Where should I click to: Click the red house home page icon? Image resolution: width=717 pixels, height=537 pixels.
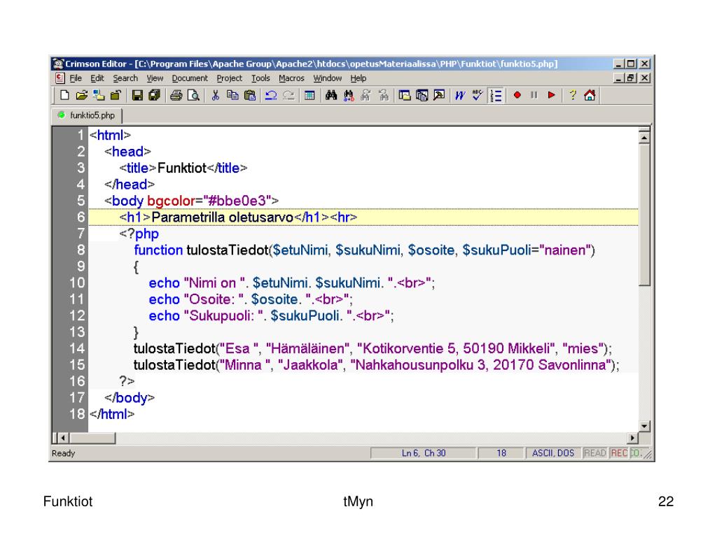pyautogui.click(x=590, y=95)
